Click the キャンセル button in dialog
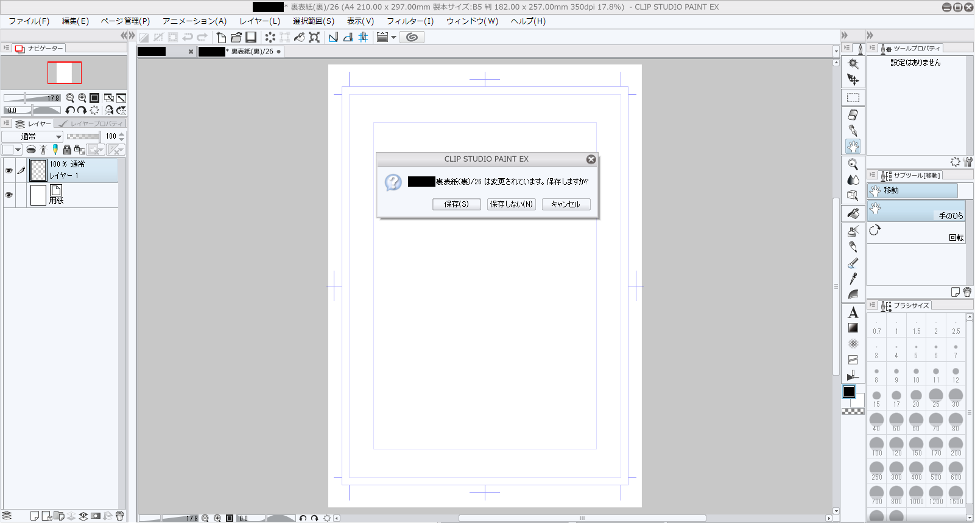The width and height of the screenshot is (975, 523). click(x=566, y=204)
